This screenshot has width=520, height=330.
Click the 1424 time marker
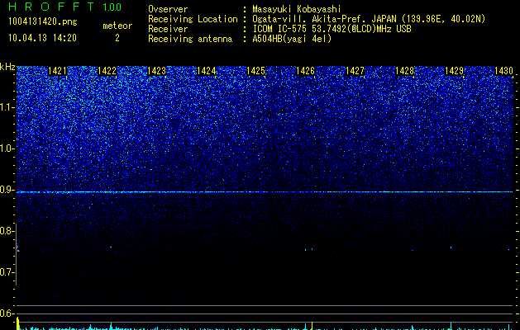pos(207,71)
